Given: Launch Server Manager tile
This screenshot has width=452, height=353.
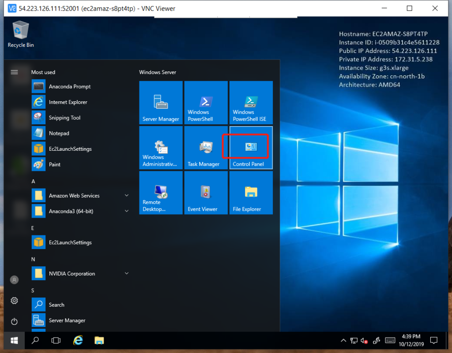Looking at the screenshot, I should pyautogui.click(x=161, y=103).
